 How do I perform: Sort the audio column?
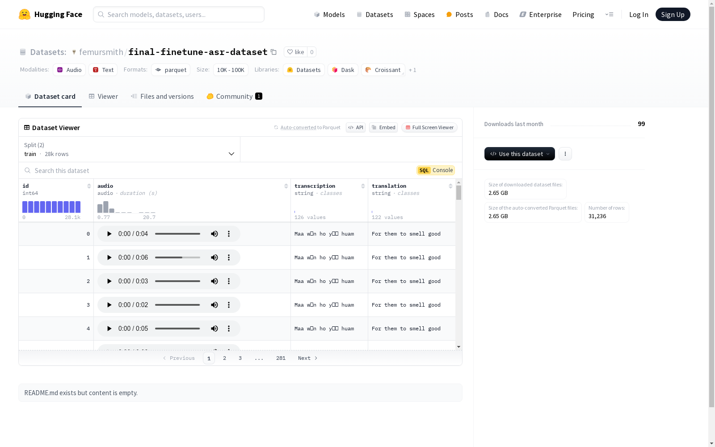coord(286,186)
